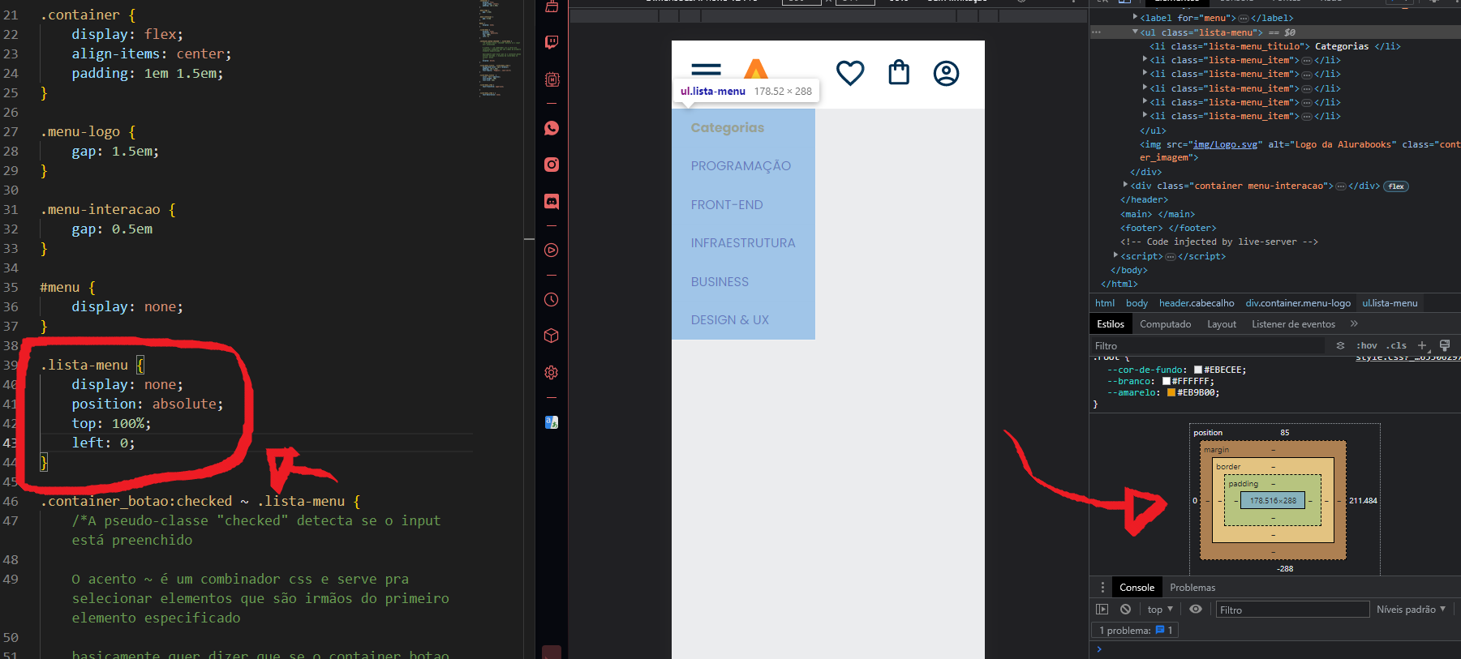Switch to the Layout tab
Image resolution: width=1461 pixels, height=659 pixels.
click(1221, 324)
